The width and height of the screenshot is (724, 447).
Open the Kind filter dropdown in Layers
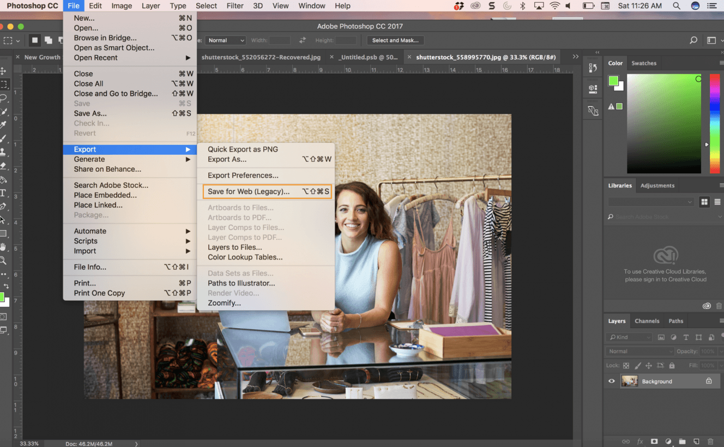(630, 337)
